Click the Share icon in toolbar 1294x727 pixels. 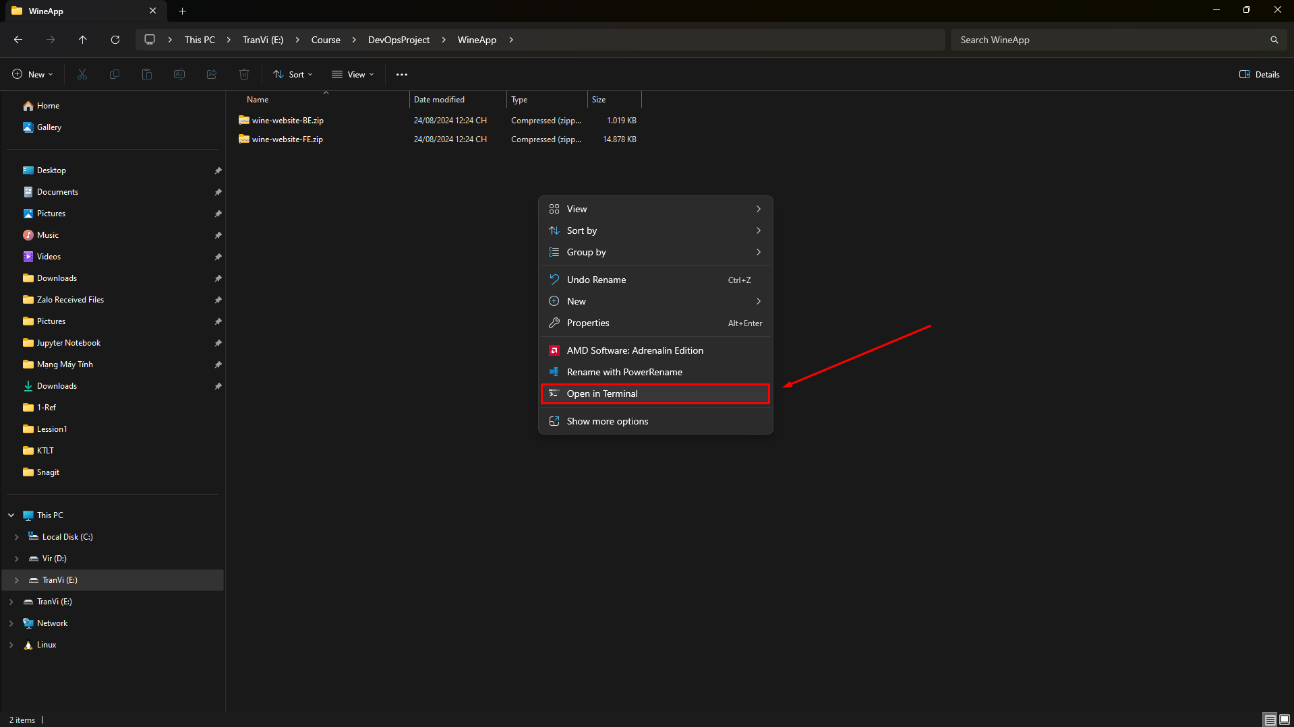pyautogui.click(x=212, y=74)
